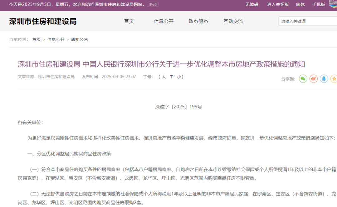This screenshot has width=337, height=207.
Task: Open 互动交流 navigation menu
Action: point(233,21)
